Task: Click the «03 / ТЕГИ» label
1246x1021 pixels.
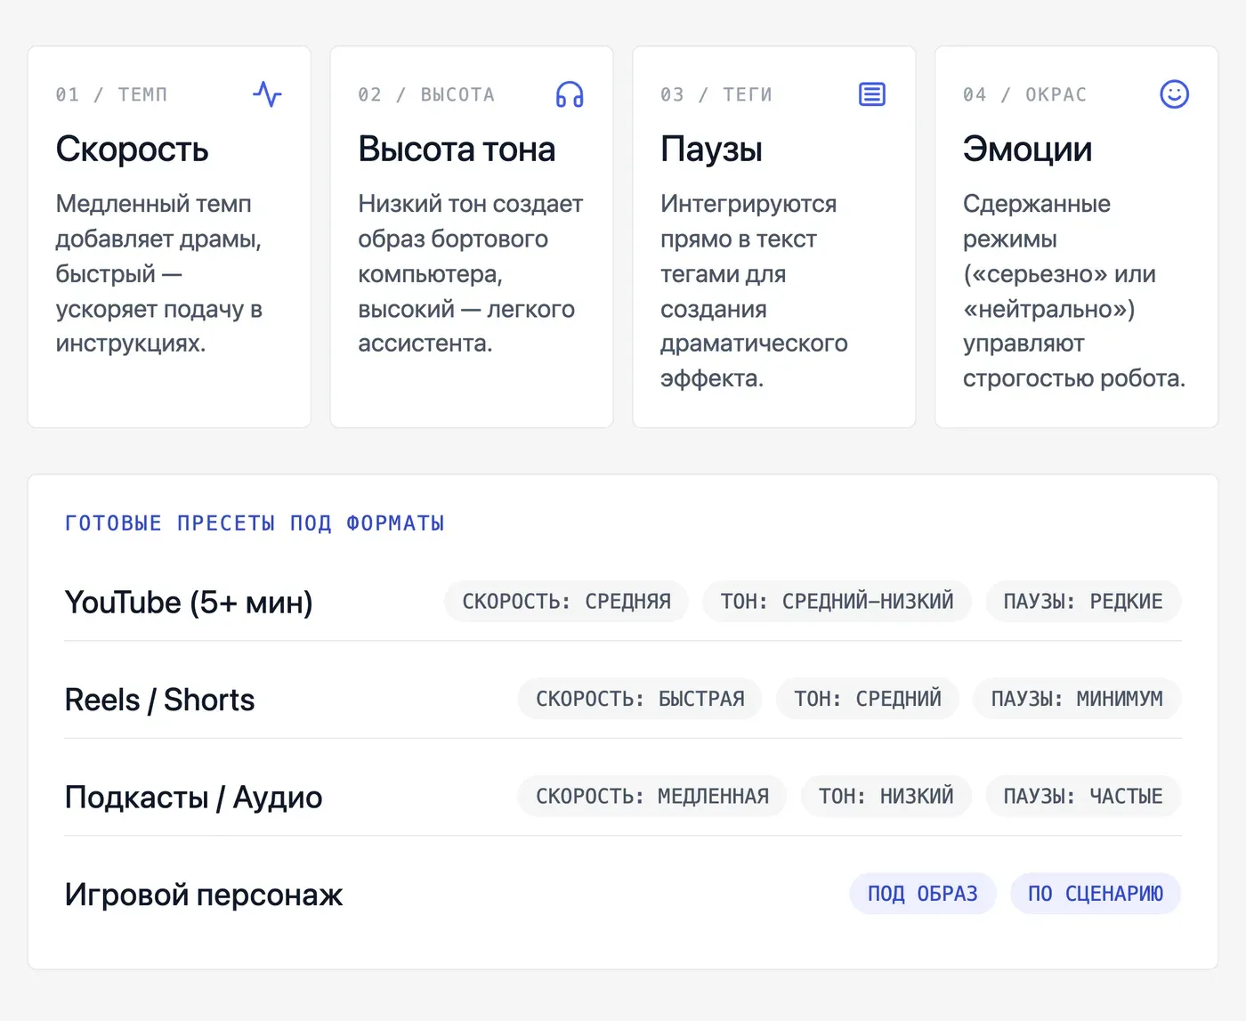Action: pyautogui.click(x=716, y=94)
